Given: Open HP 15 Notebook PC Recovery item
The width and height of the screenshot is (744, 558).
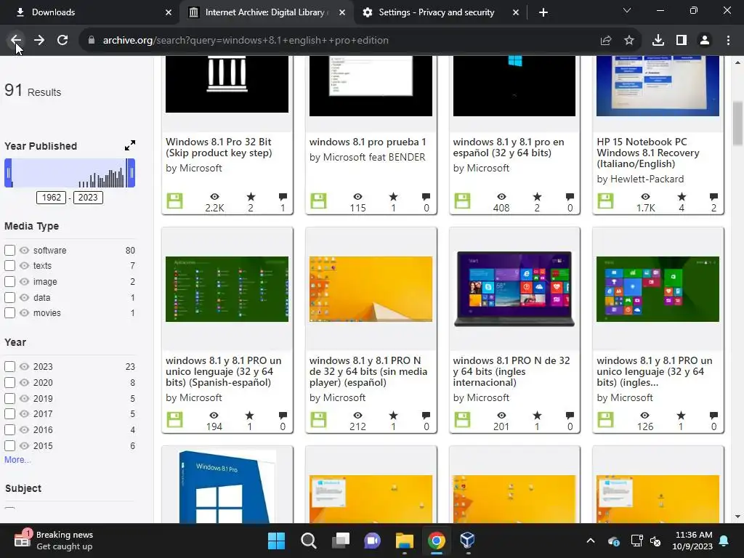Looking at the screenshot, I should point(647,153).
